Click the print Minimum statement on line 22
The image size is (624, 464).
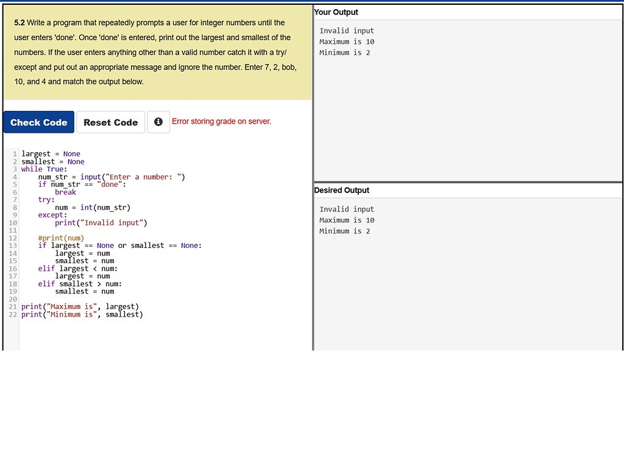82,314
